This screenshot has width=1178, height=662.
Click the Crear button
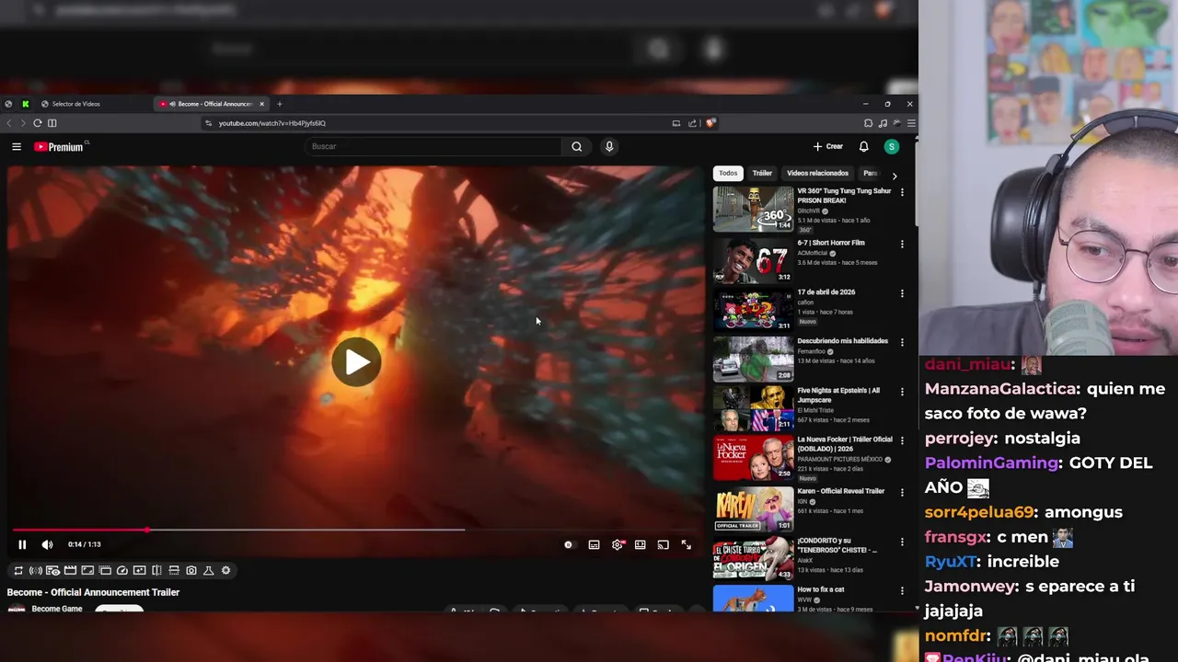(828, 146)
